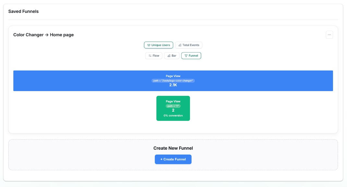This screenshot has height=187, width=347.
Task: Switch metric to Unique Users
Action: (x=159, y=45)
